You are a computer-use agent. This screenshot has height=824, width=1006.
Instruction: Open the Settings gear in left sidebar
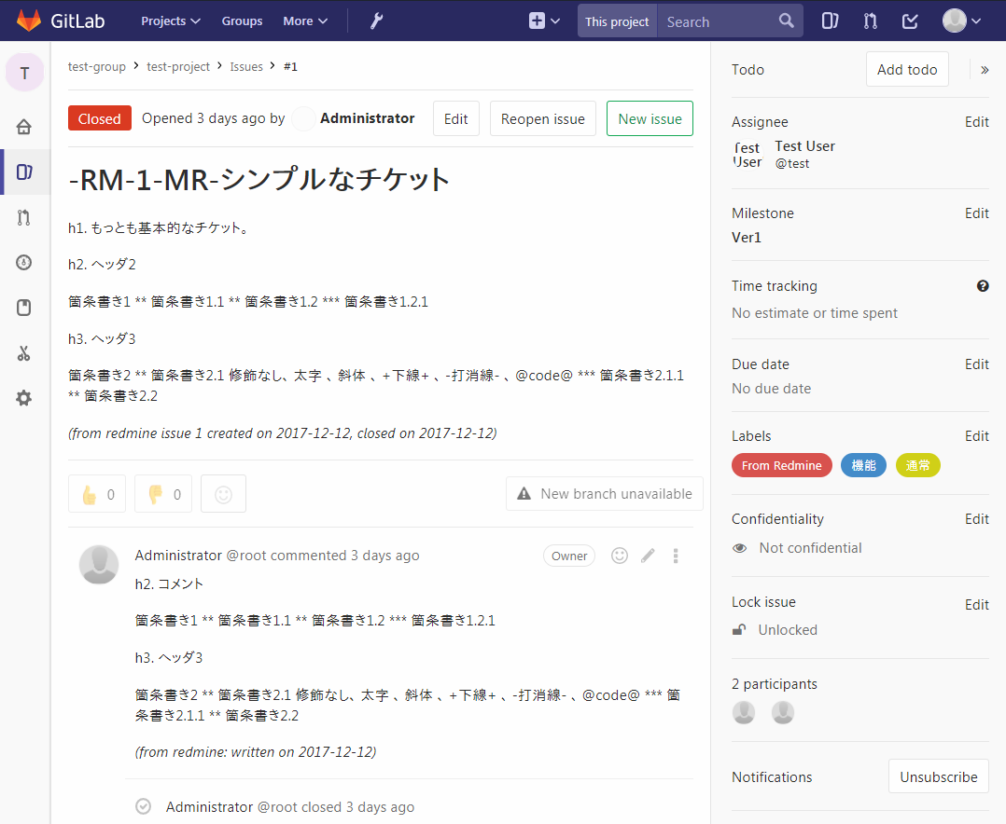[x=24, y=397]
